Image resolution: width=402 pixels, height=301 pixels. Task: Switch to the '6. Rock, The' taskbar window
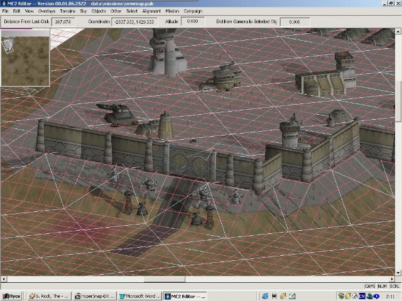(x=49, y=296)
